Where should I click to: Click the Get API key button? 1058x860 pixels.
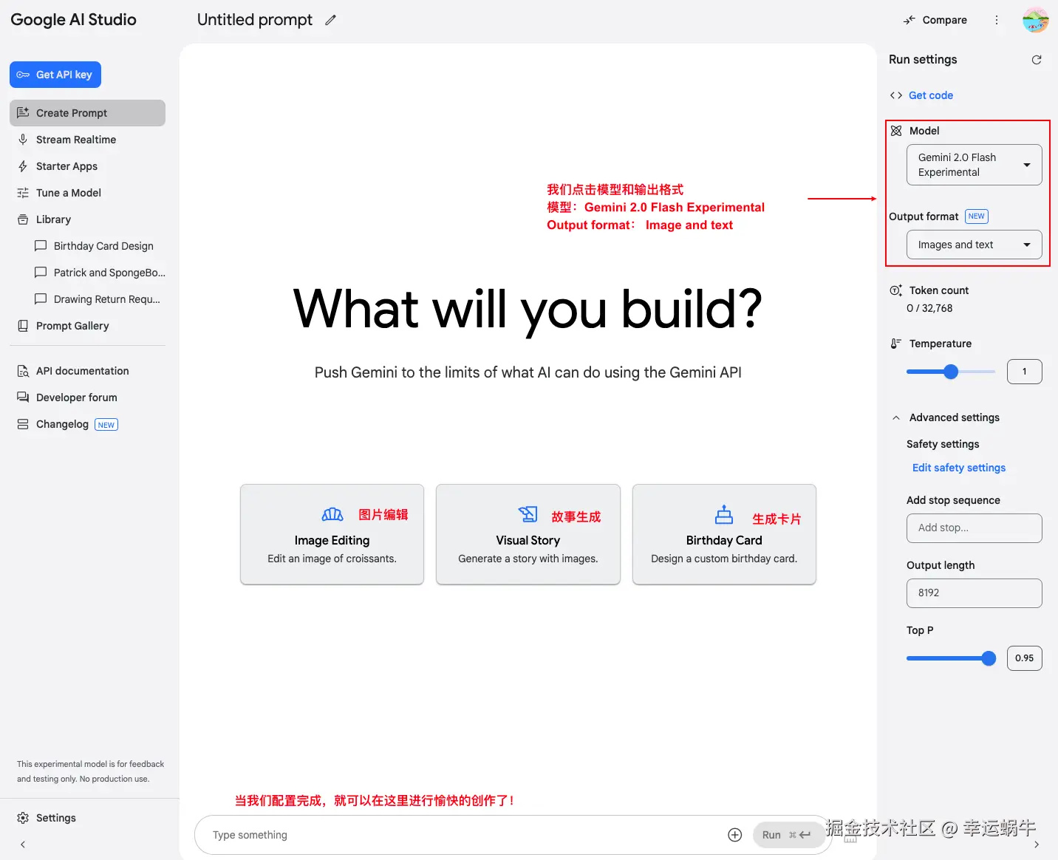coord(55,75)
